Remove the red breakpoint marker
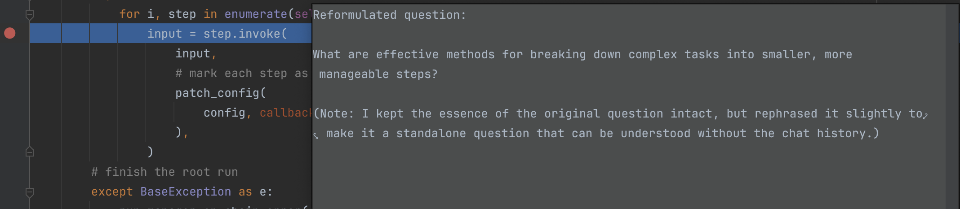Screen dimensions: 960x209 10,33
